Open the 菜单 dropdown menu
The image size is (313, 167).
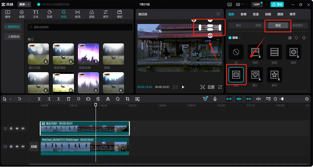click(24, 4)
